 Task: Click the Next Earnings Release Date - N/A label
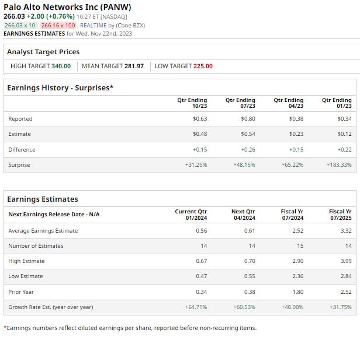54,215
